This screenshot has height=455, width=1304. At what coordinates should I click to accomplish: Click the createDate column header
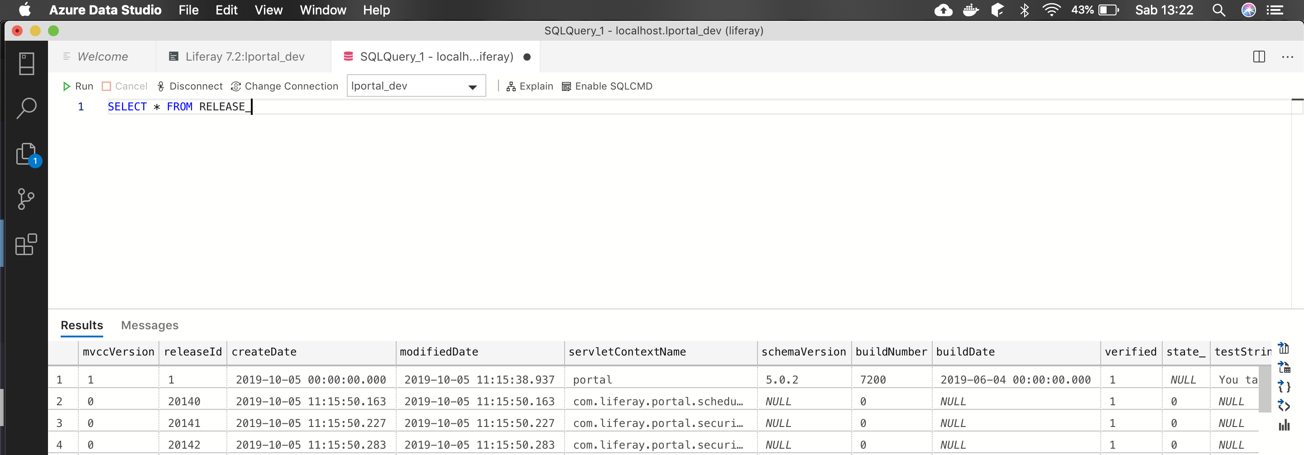coord(312,352)
